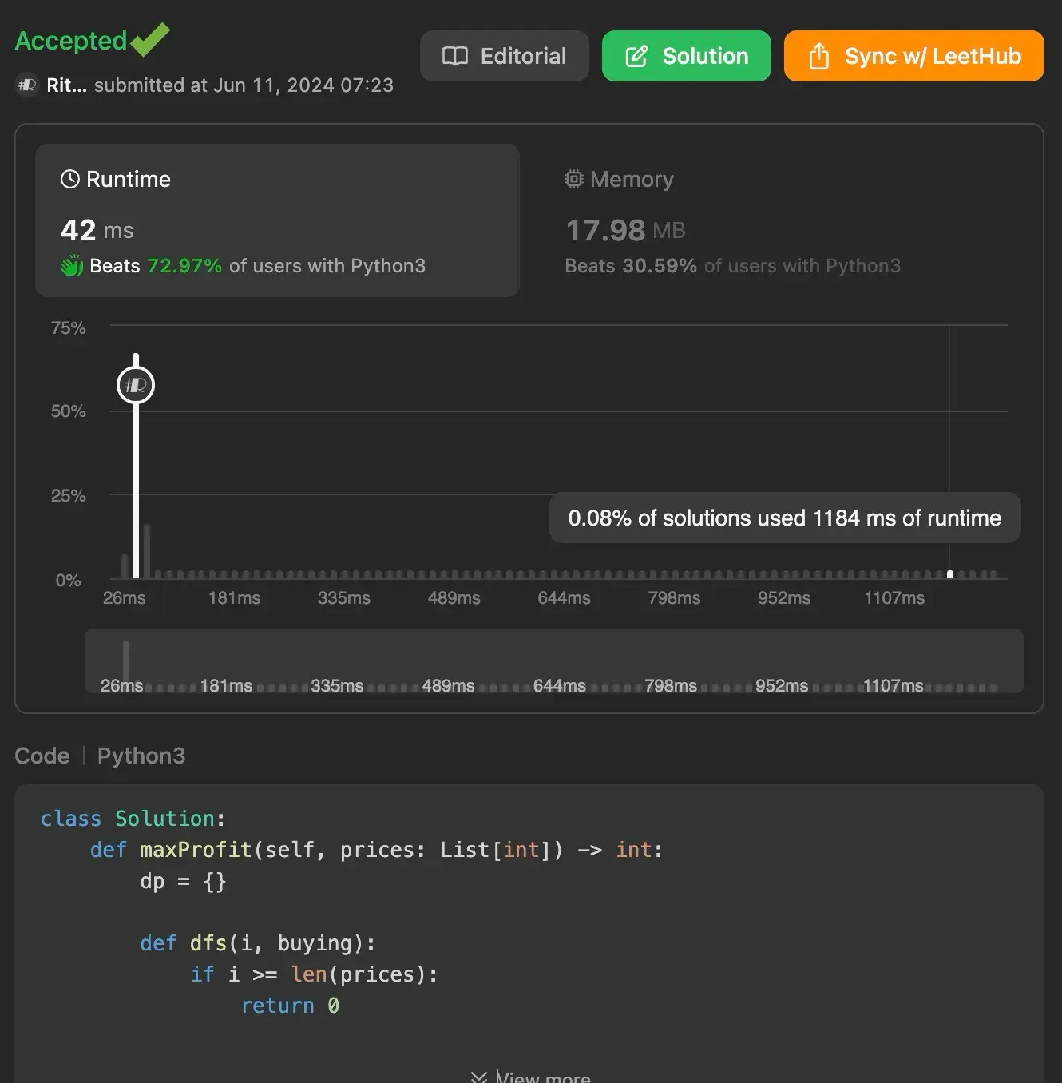1062x1083 pixels.
Task: Click the highlighted bar at 1184 ms runtime
Action: tap(950, 572)
